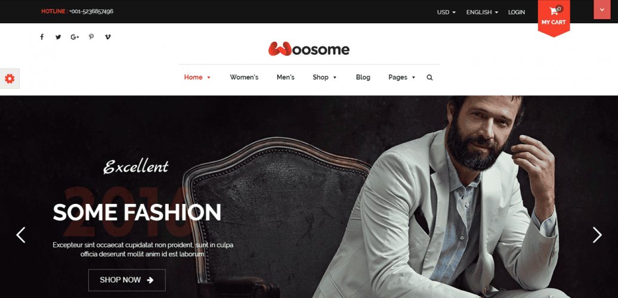Open the Shop menu dropdown

tap(325, 77)
